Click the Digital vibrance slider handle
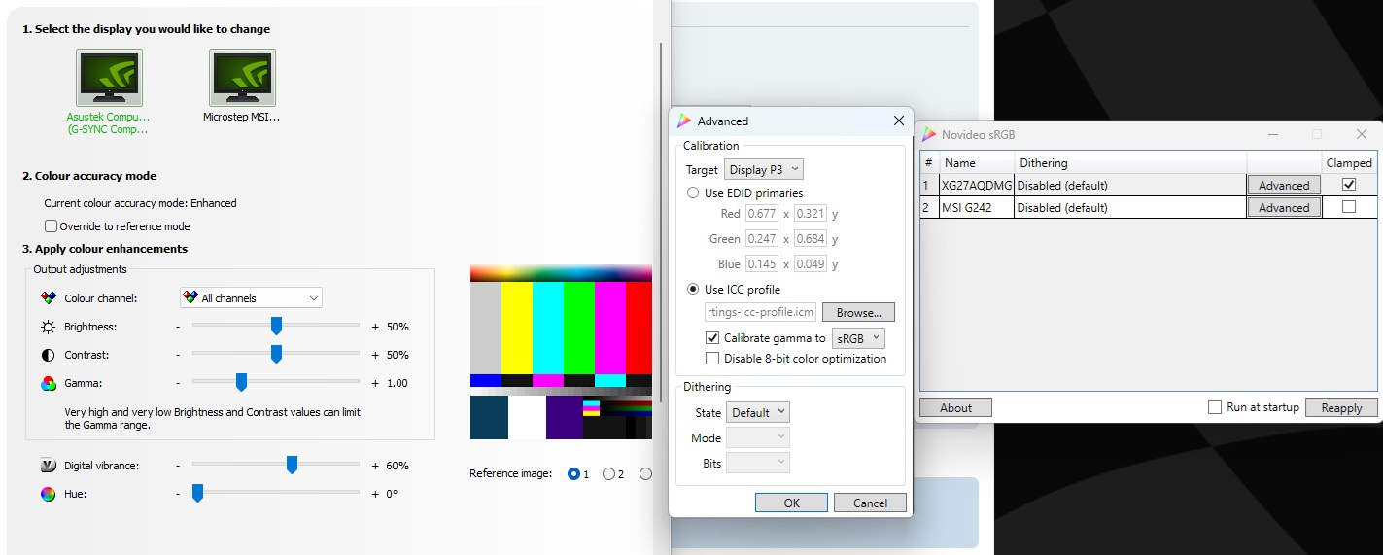 click(x=292, y=466)
